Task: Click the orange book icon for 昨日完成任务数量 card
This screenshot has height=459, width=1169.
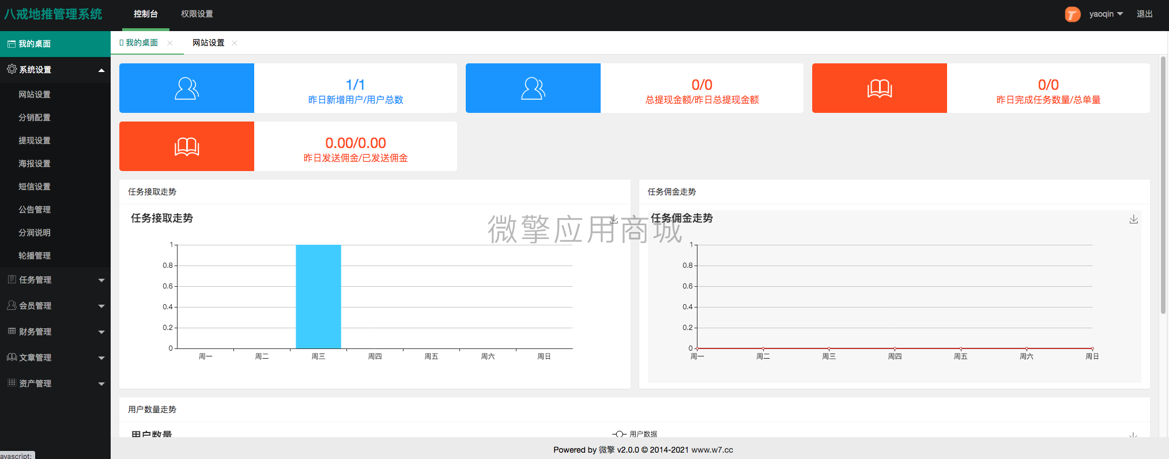Action: (880, 89)
